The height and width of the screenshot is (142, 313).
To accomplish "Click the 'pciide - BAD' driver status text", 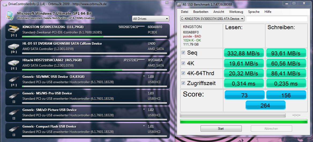I will tap(192, 36).
